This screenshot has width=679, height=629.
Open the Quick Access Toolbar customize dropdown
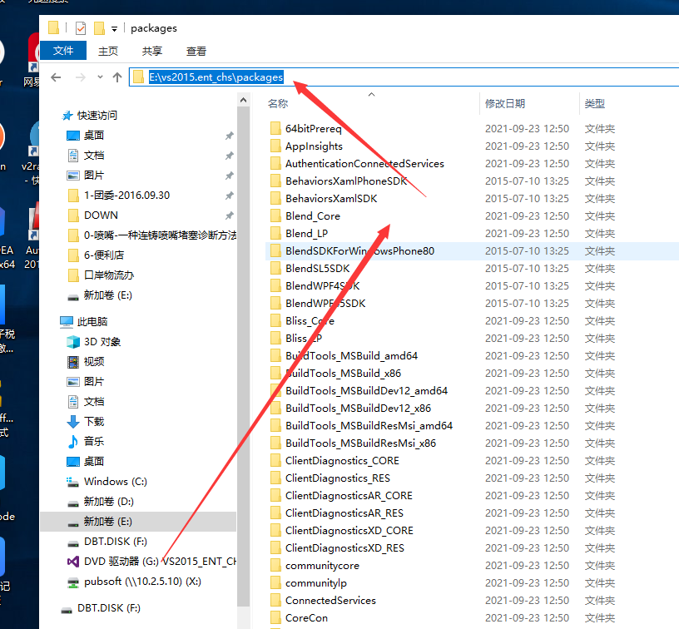[114, 27]
